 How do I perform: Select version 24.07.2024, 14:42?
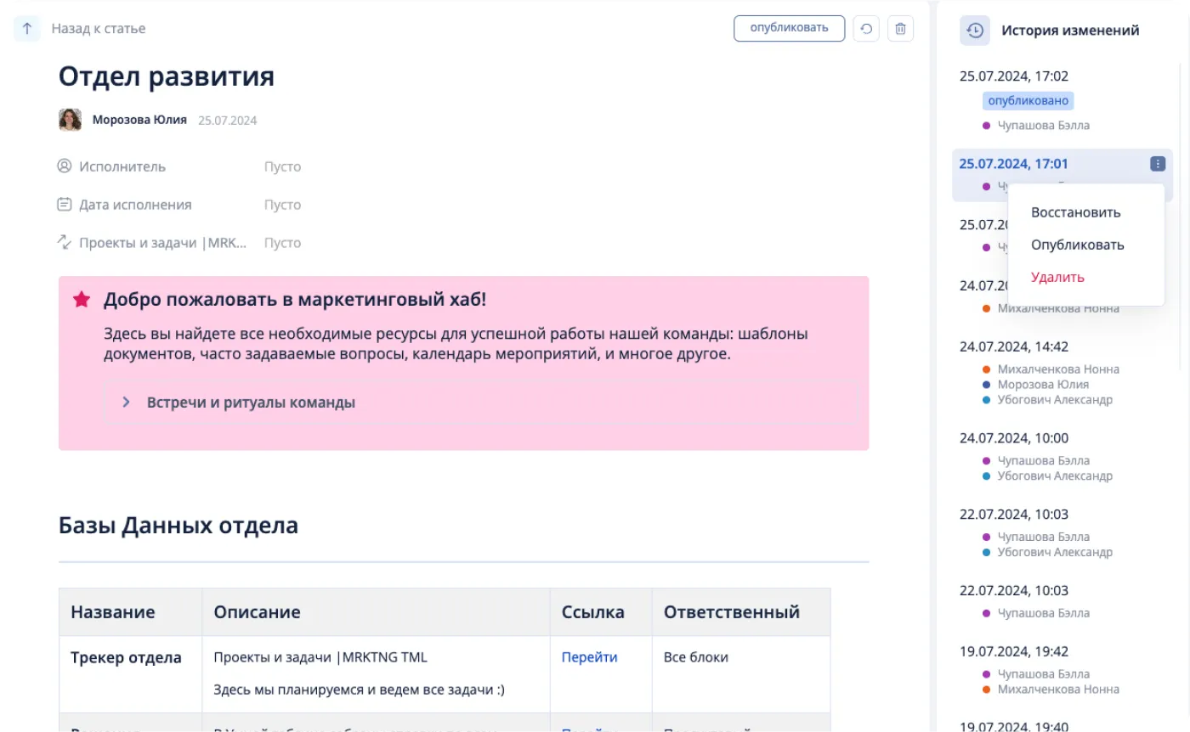pos(1014,346)
